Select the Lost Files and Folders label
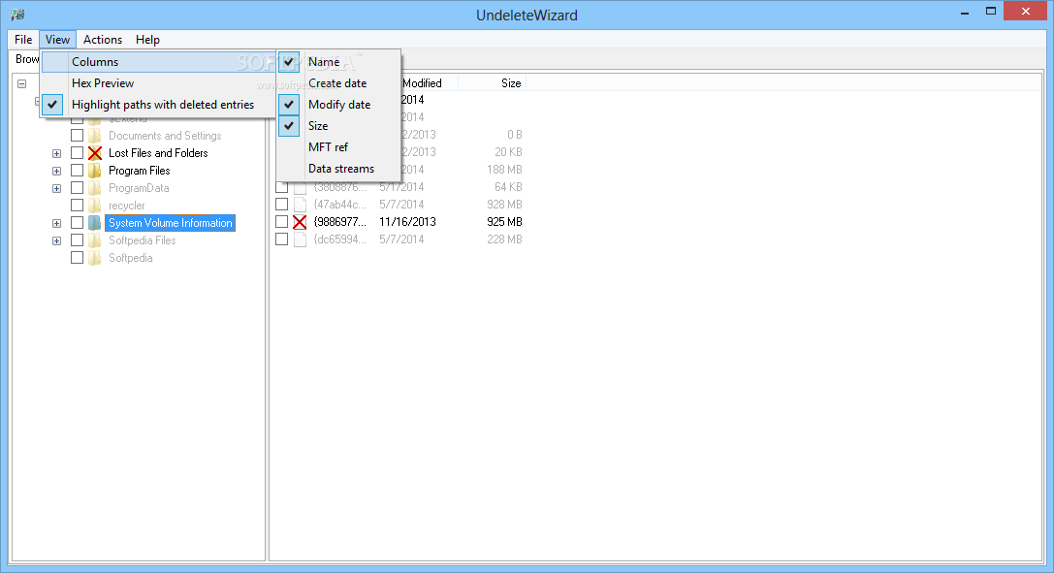Screen dimensions: 1054x573 (159, 153)
